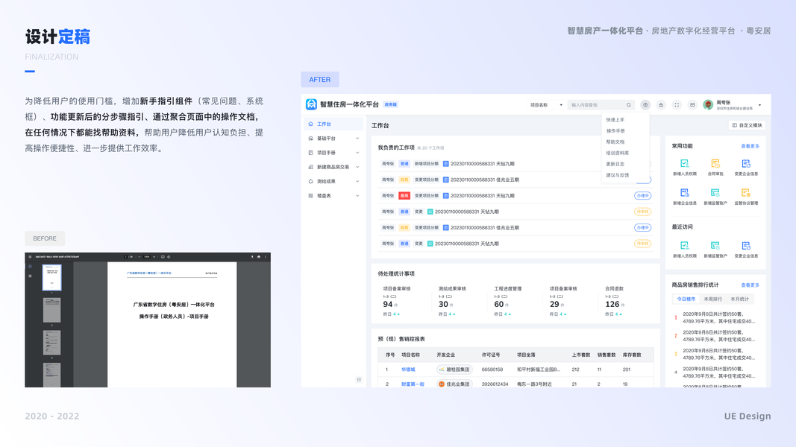Expand the 项目手册 sidebar menu
This screenshot has height=447, width=796.
coord(333,153)
